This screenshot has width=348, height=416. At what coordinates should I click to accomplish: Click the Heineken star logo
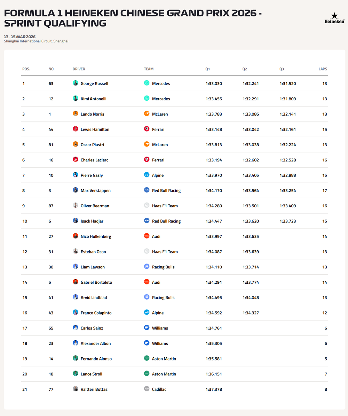334,18
